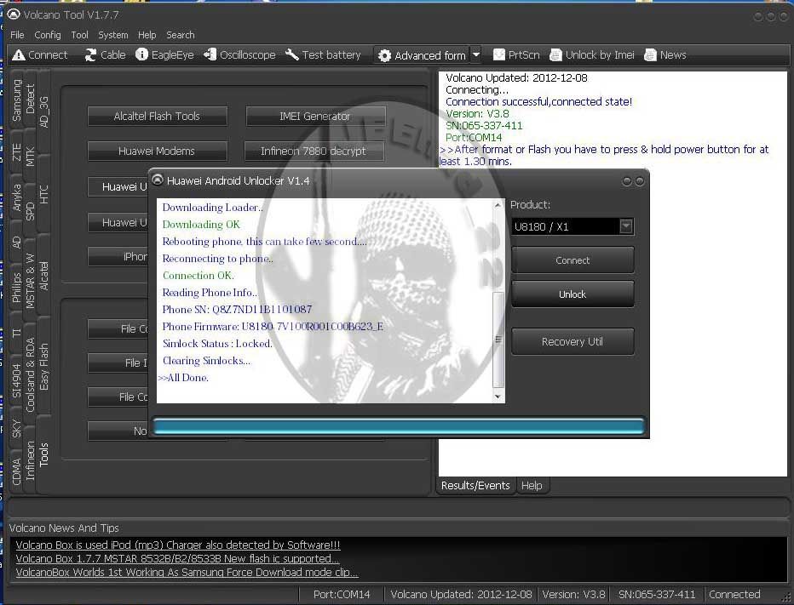The height and width of the screenshot is (605, 794).
Task: Select the SPD vertical tab
Action: click(x=31, y=211)
